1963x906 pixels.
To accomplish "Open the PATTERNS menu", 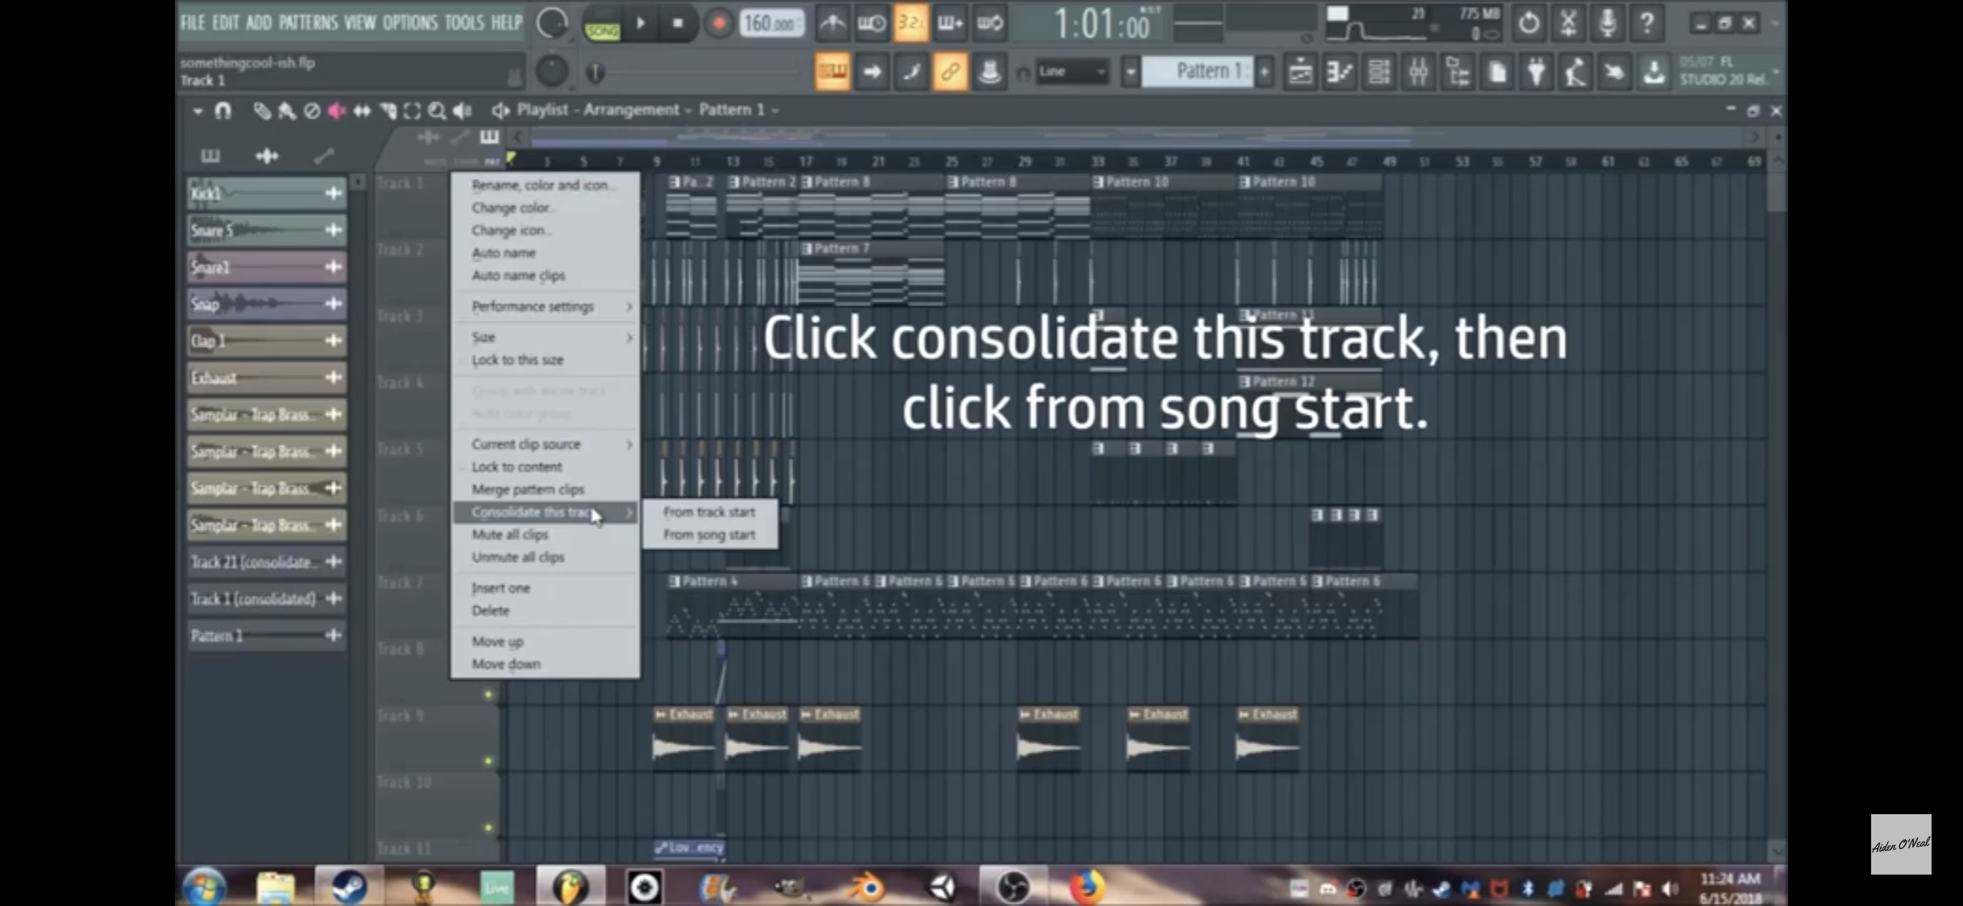I will pyautogui.click(x=308, y=23).
